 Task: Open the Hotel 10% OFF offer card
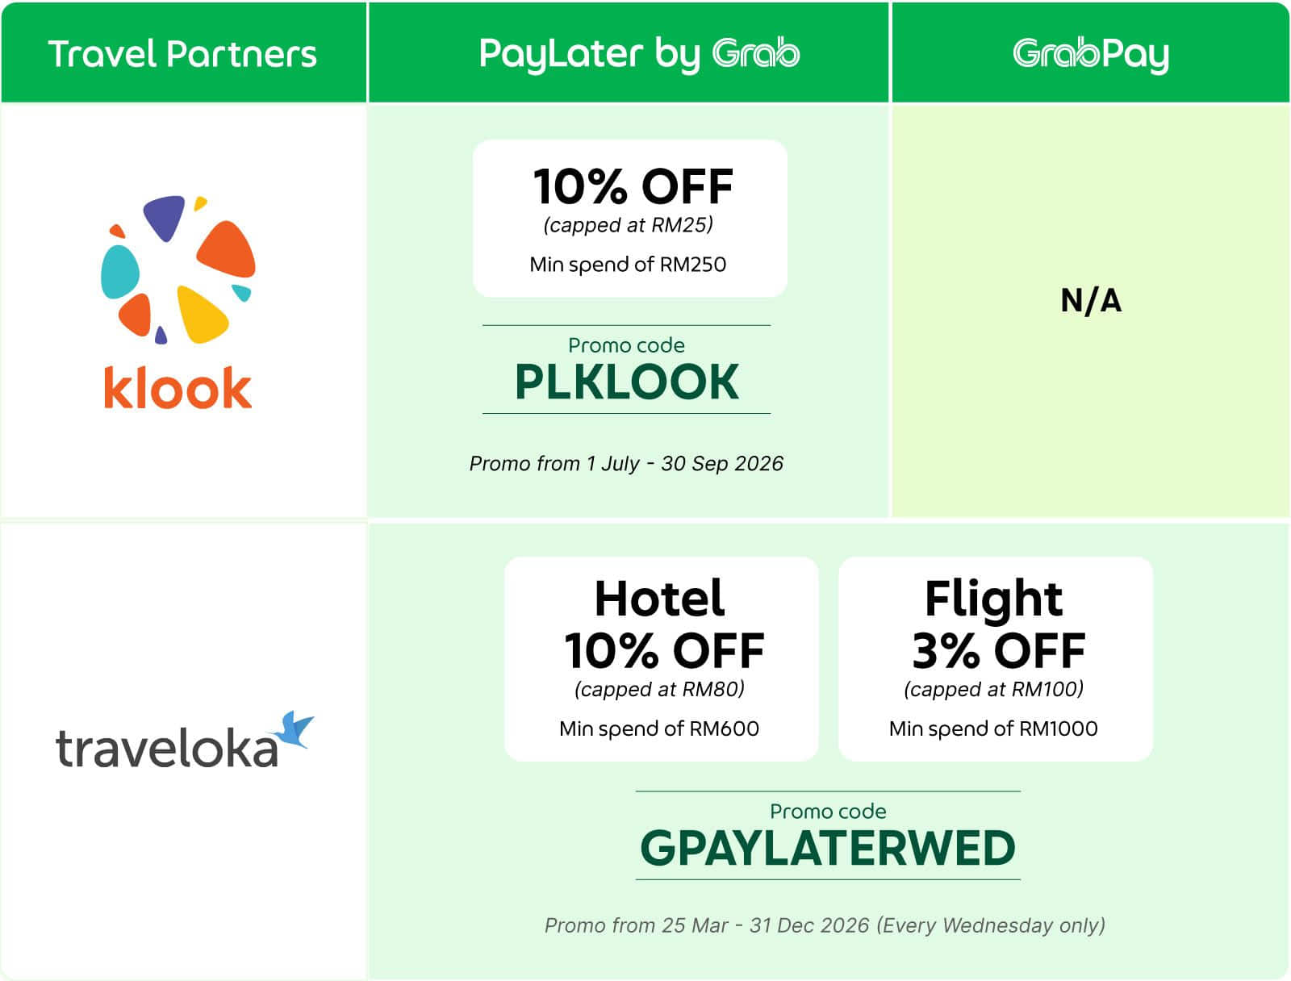tap(662, 658)
